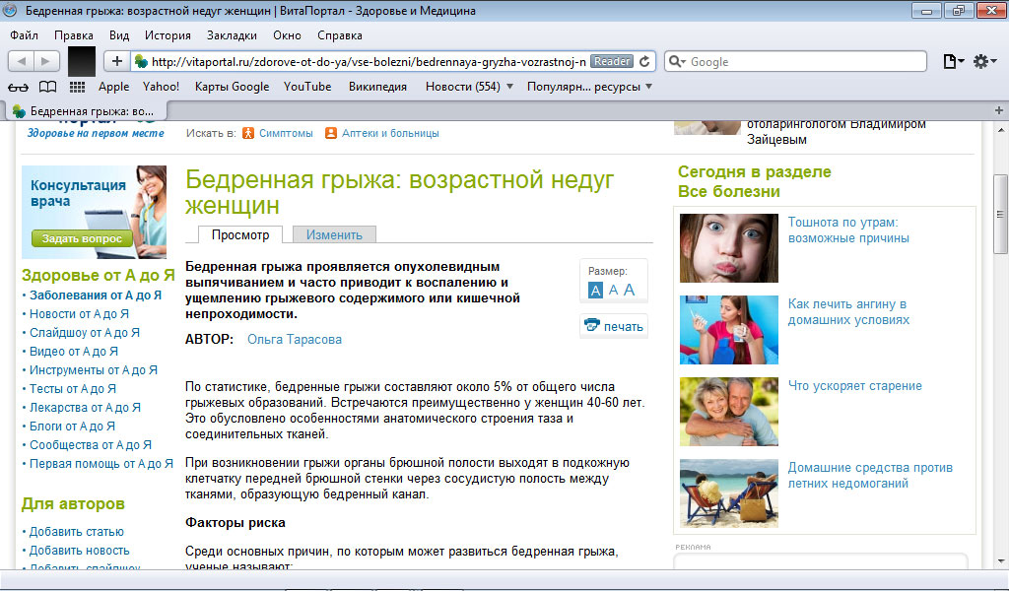Screen dimensions: 1009x591
Task: Open the page menu icon
Action: tap(953, 62)
